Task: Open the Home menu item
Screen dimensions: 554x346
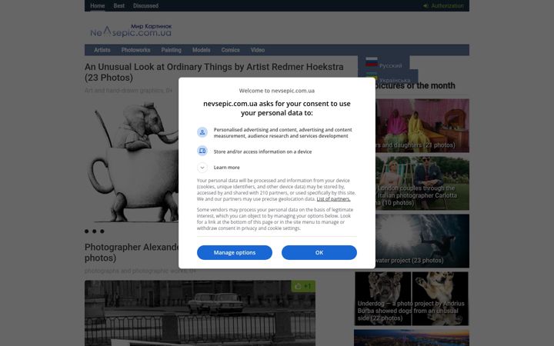Action: coord(97,5)
